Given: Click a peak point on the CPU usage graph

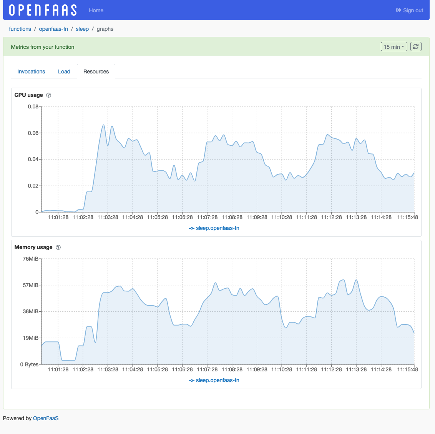Looking at the screenshot, I should click(x=103, y=125).
